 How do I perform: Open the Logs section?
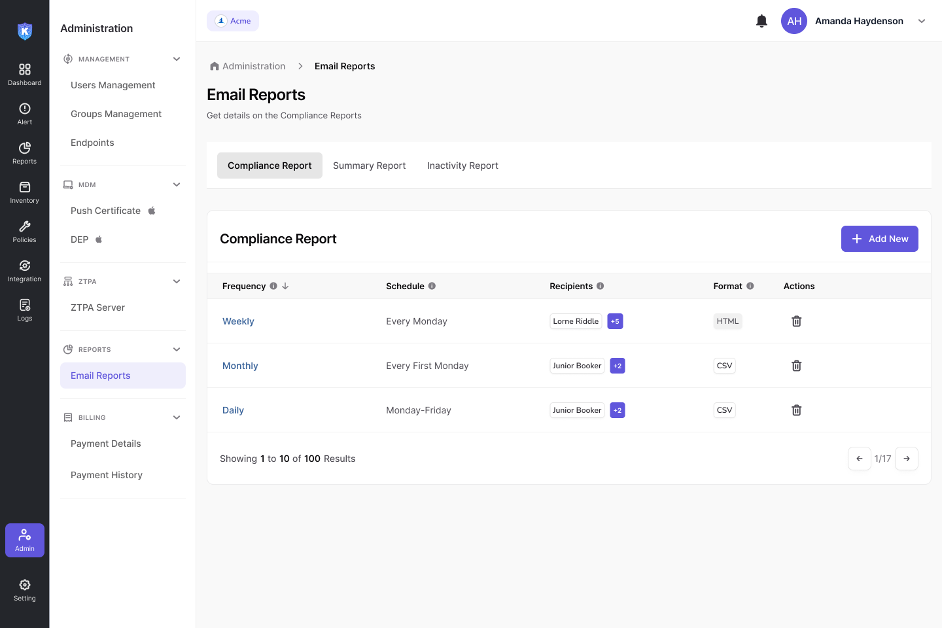pyautogui.click(x=25, y=310)
